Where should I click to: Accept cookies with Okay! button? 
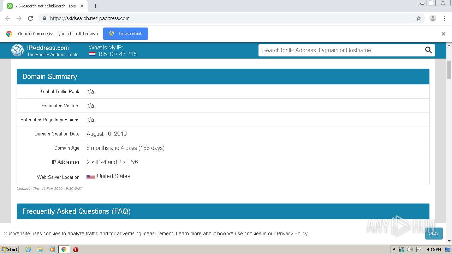[x=434, y=233]
